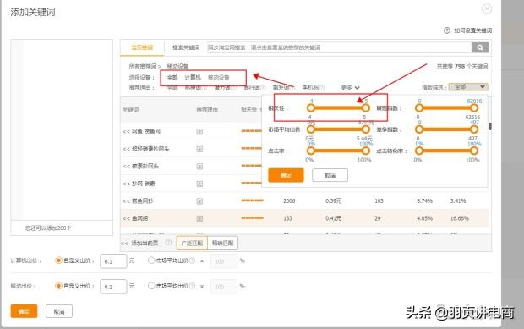Click the 移动出价 custom bid 0.1 field
Viewport: 524px width, 329px height.
click(x=113, y=287)
